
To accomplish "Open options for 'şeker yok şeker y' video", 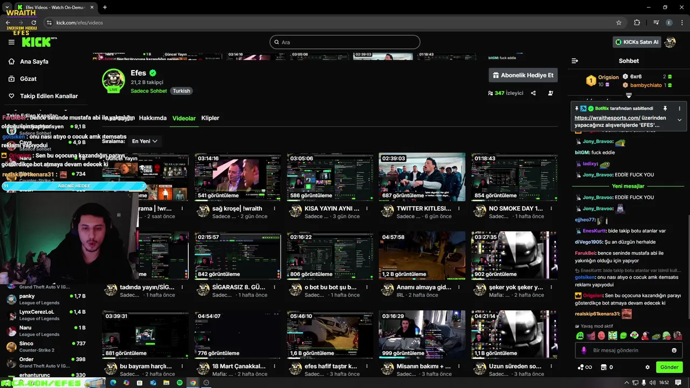I will tap(551, 287).
